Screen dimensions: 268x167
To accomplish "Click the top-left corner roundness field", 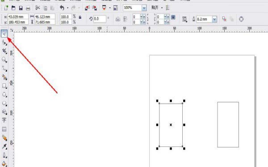I will point(136,17).
